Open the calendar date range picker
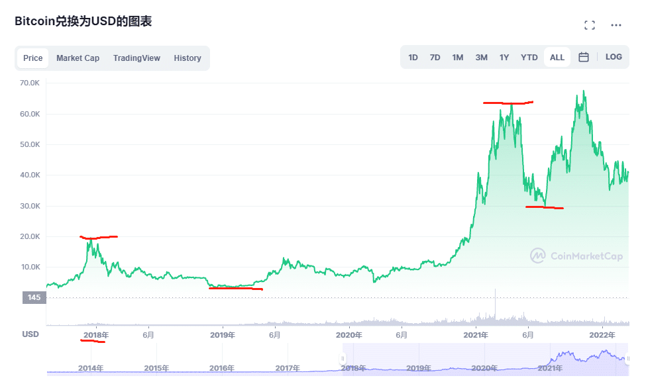The width and height of the screenshot is (646, 384). [x=583, y=57]
